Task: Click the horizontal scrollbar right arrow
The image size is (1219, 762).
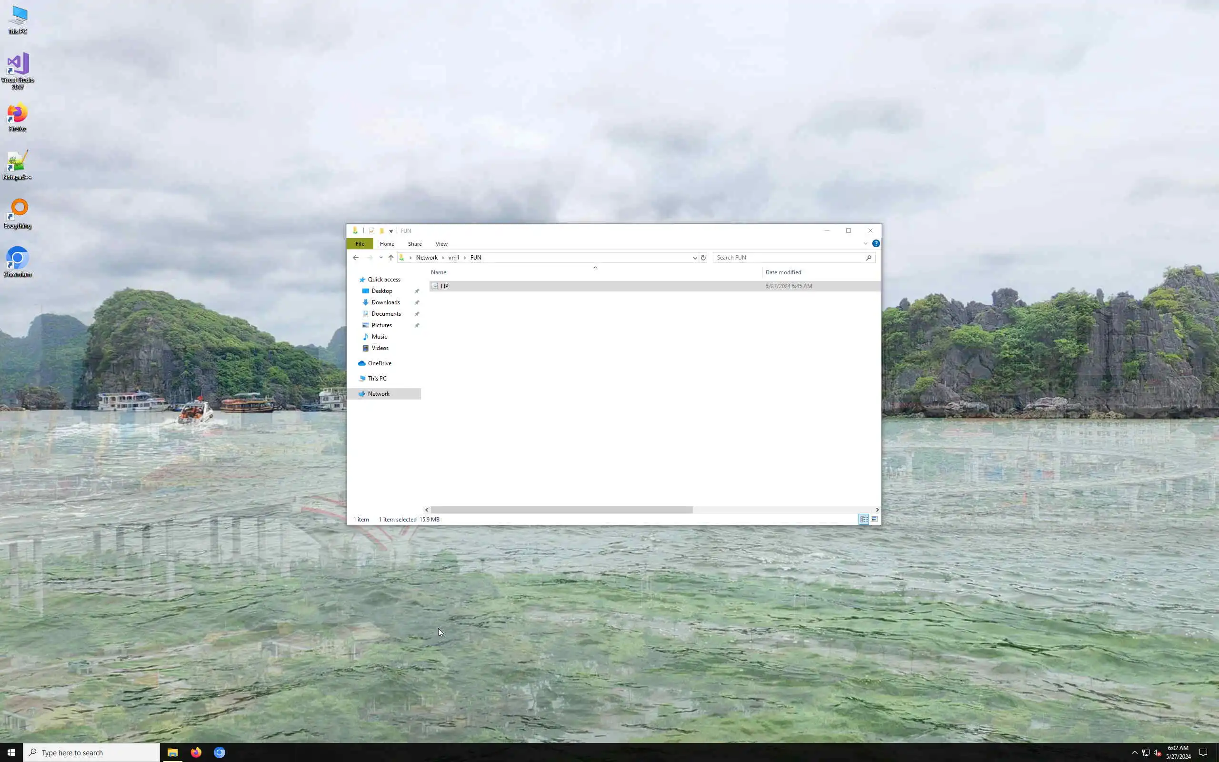Action: tap(877, 510)
